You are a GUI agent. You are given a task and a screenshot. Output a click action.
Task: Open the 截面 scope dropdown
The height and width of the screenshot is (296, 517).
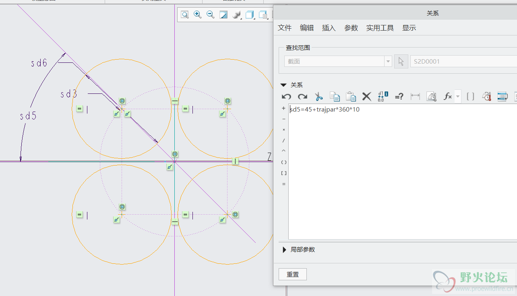point(388,61)
